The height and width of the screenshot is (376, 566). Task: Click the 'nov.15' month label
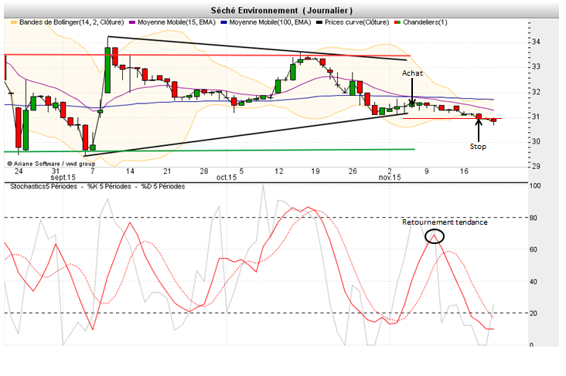click(x=390, y=178)
